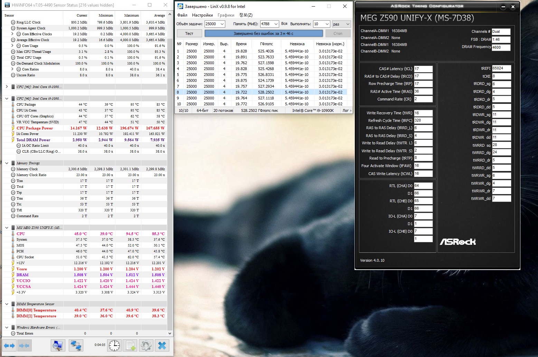538x357 pixels.
Task: Collapse the DIMM Temperature Sensor group
Action: (x=7, y=304)
